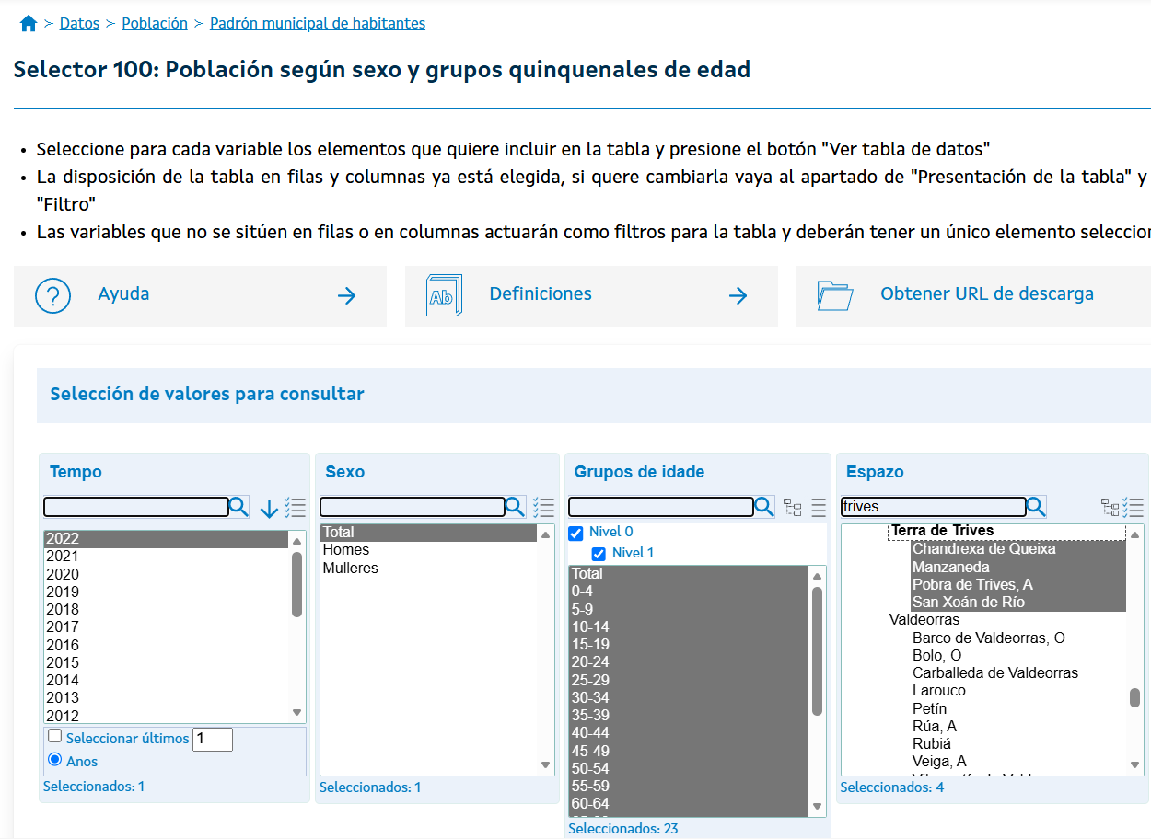Hierarchy tree icon in Grupos de idade
The width and height of the screenshot is (1151, 839).
click(792, 508)
